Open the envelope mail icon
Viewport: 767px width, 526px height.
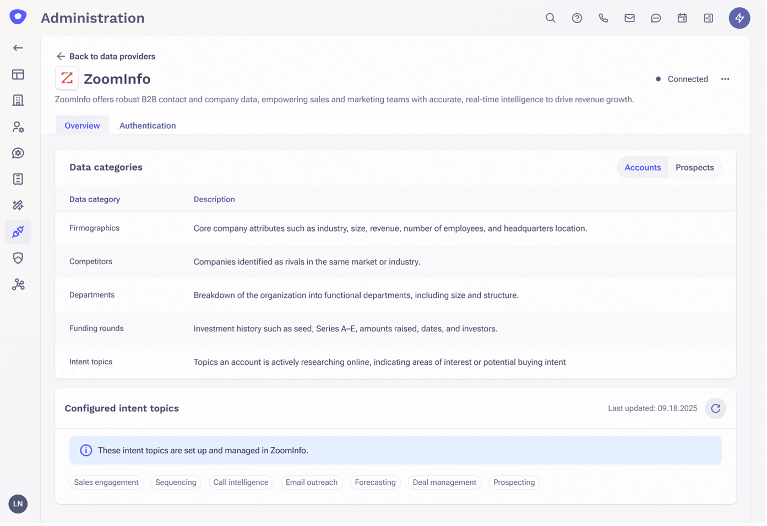coord(629,18)
